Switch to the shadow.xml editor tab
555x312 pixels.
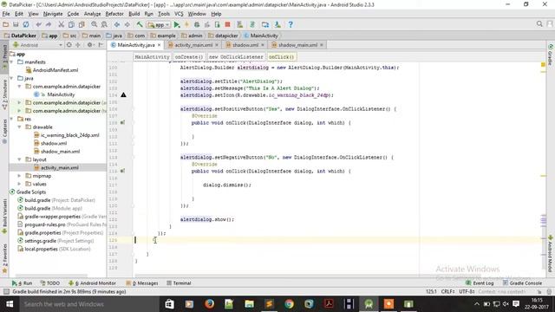[x=245, y=45]
